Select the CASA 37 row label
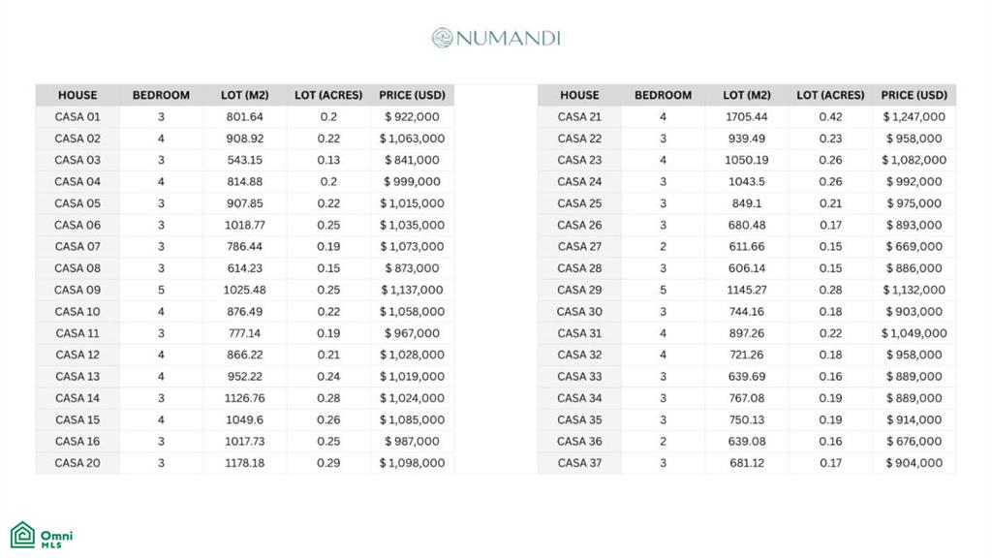Viewport: 992px width, 558px height. (x=579, y=463)
